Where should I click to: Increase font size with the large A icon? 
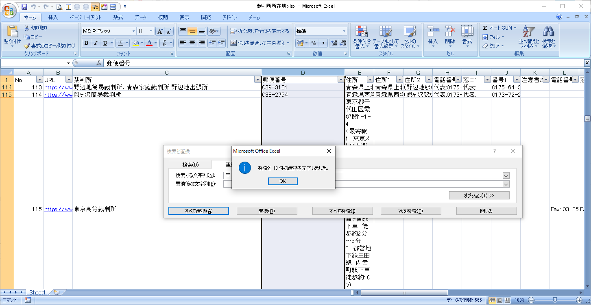[x=160, y=31]
